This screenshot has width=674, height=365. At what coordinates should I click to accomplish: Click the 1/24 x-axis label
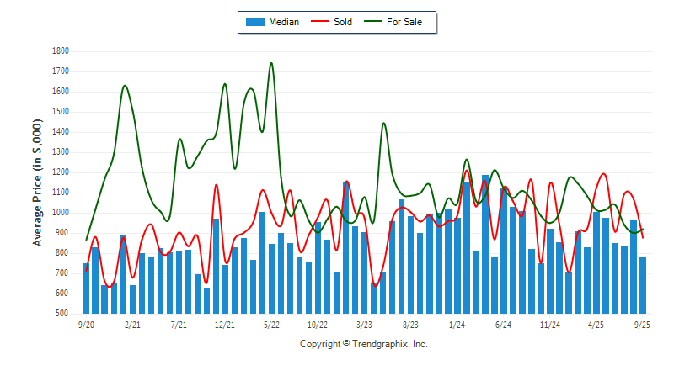click(x=457, y=324)
